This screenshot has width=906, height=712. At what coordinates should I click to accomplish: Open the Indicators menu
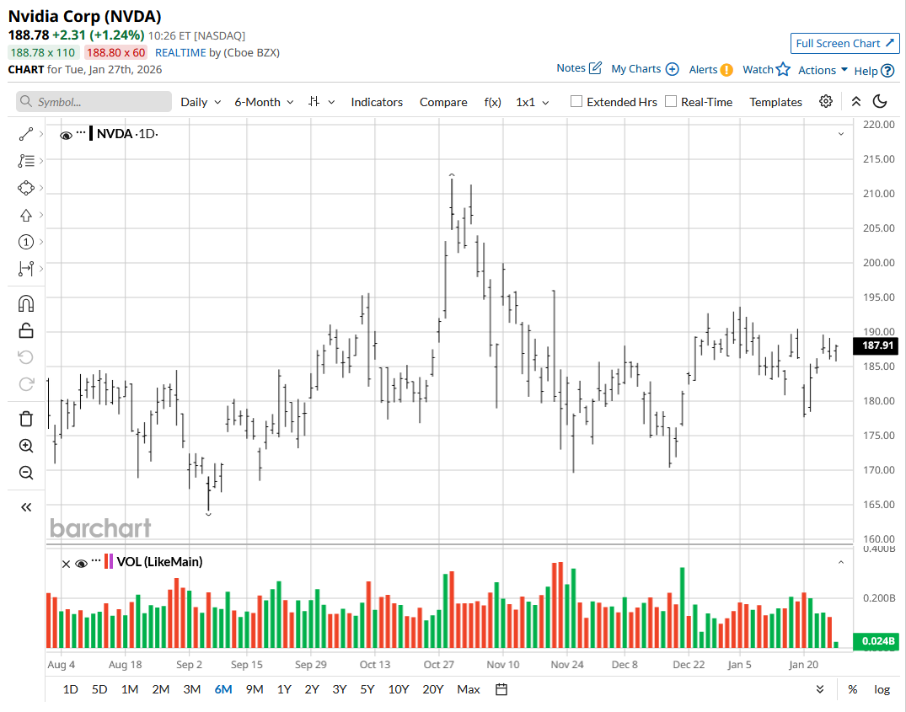point(377,102)
